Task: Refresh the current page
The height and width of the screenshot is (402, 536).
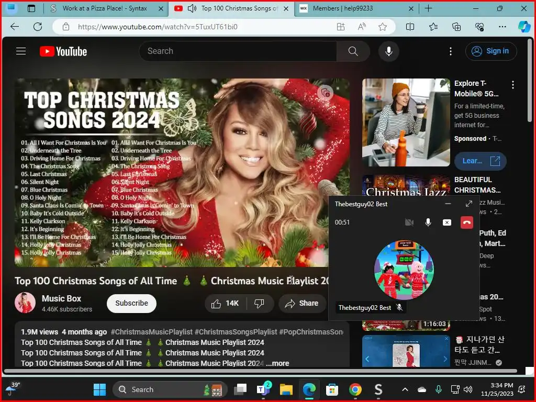Action: point(38,27)
